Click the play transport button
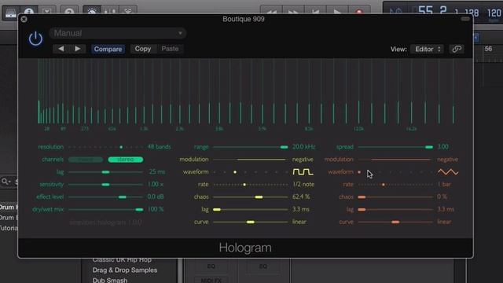Viewport: 503px width, 283px height. pyautogui.click(x=337, y=13)
